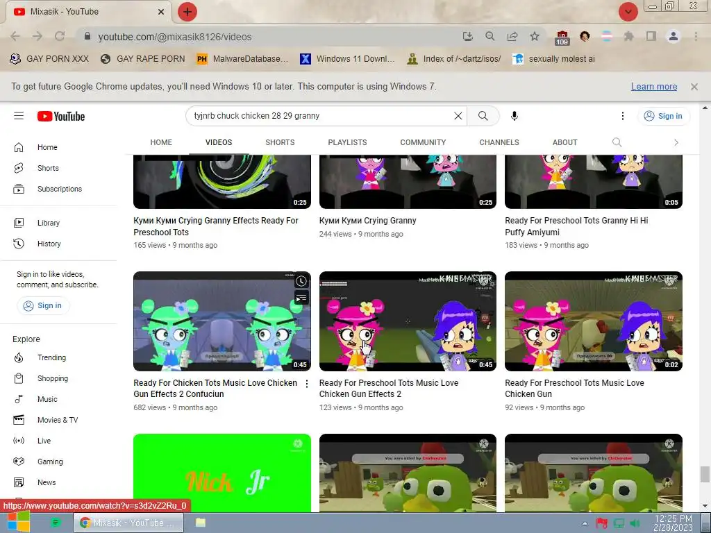
Task: Open News under Explore
Action: tap(47, 483)
